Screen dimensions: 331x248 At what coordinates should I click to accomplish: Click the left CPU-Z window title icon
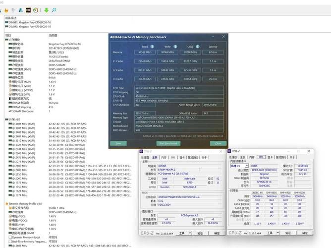(x=141, y=151)
